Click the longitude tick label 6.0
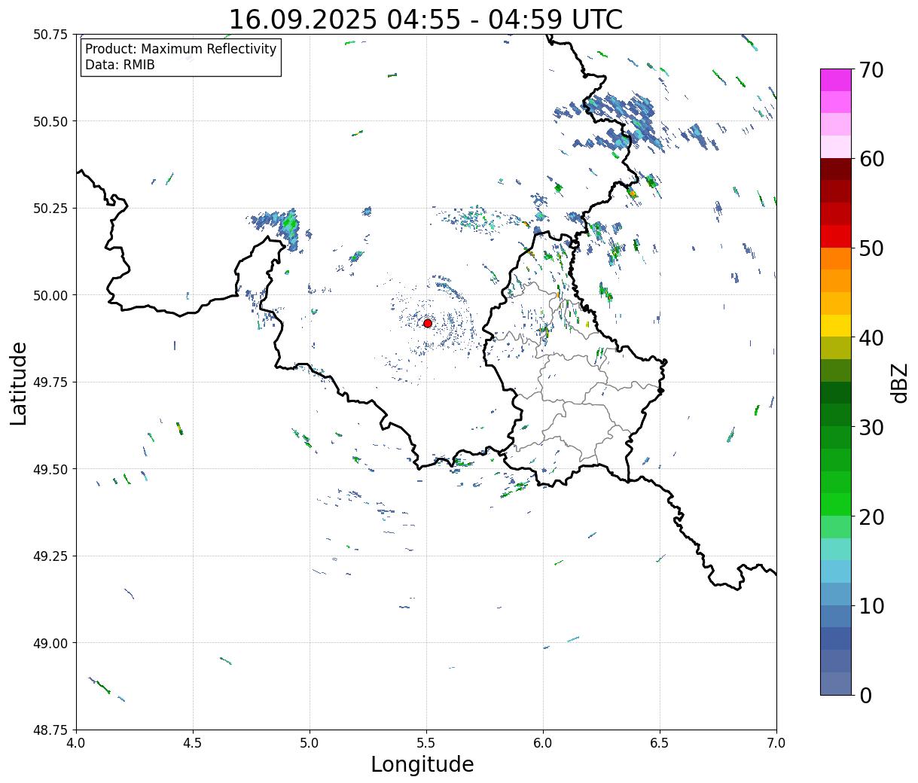918x783 pixels. click(543, 743)
